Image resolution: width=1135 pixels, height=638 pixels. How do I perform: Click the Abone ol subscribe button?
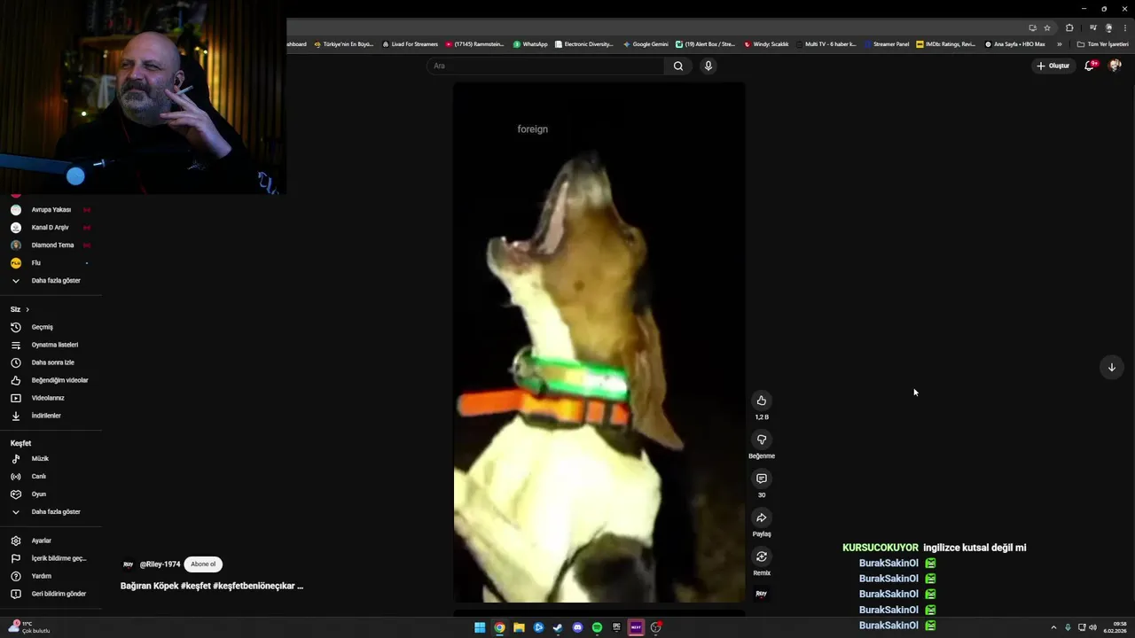(203, 564)
